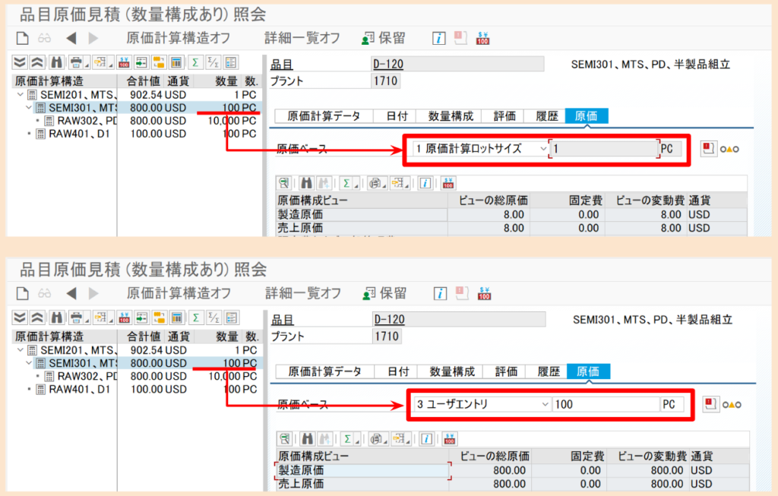Click 902.54 USD total value in lower window

pyautogui.click(x=159, y=350)
